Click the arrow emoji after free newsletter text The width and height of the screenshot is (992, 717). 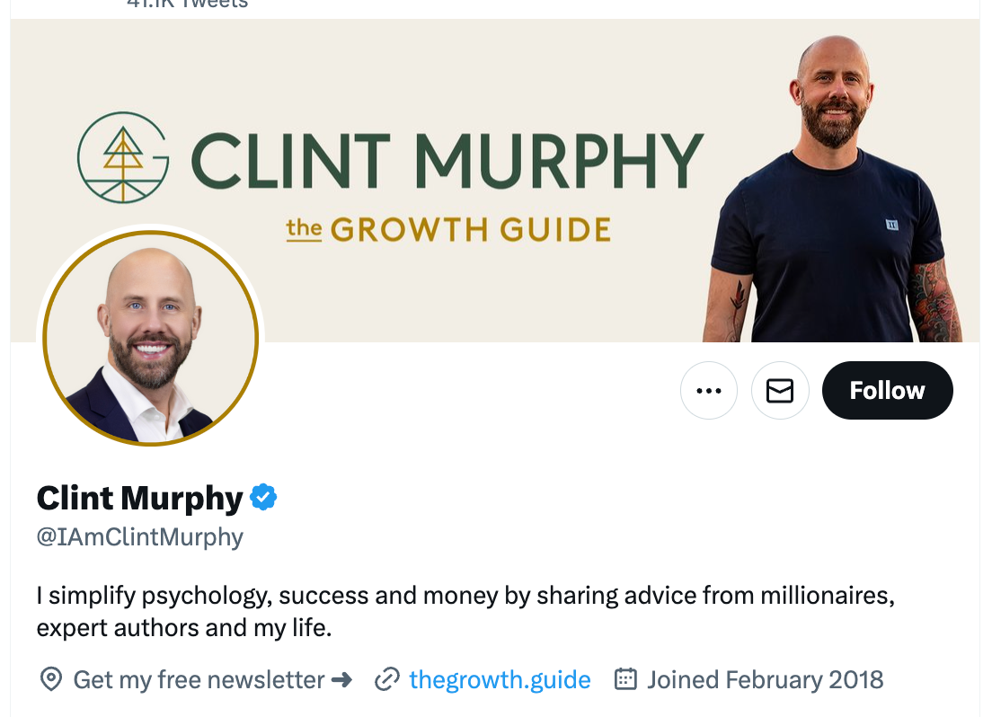[x=342, y=680]
